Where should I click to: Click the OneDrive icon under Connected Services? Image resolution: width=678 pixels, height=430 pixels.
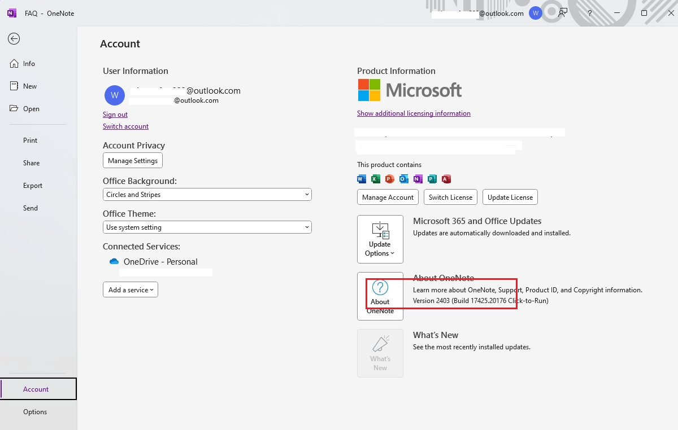114,261
